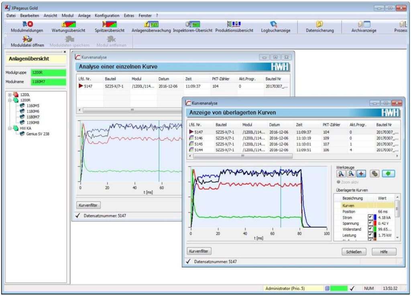Image resolution: width=411 pixels, height=296 pixels.
Task: Open the Inspektoren-Übersicht
Action: 193,24
